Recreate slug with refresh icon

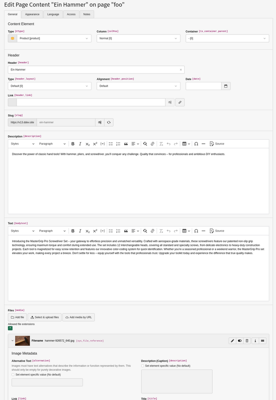109,122
